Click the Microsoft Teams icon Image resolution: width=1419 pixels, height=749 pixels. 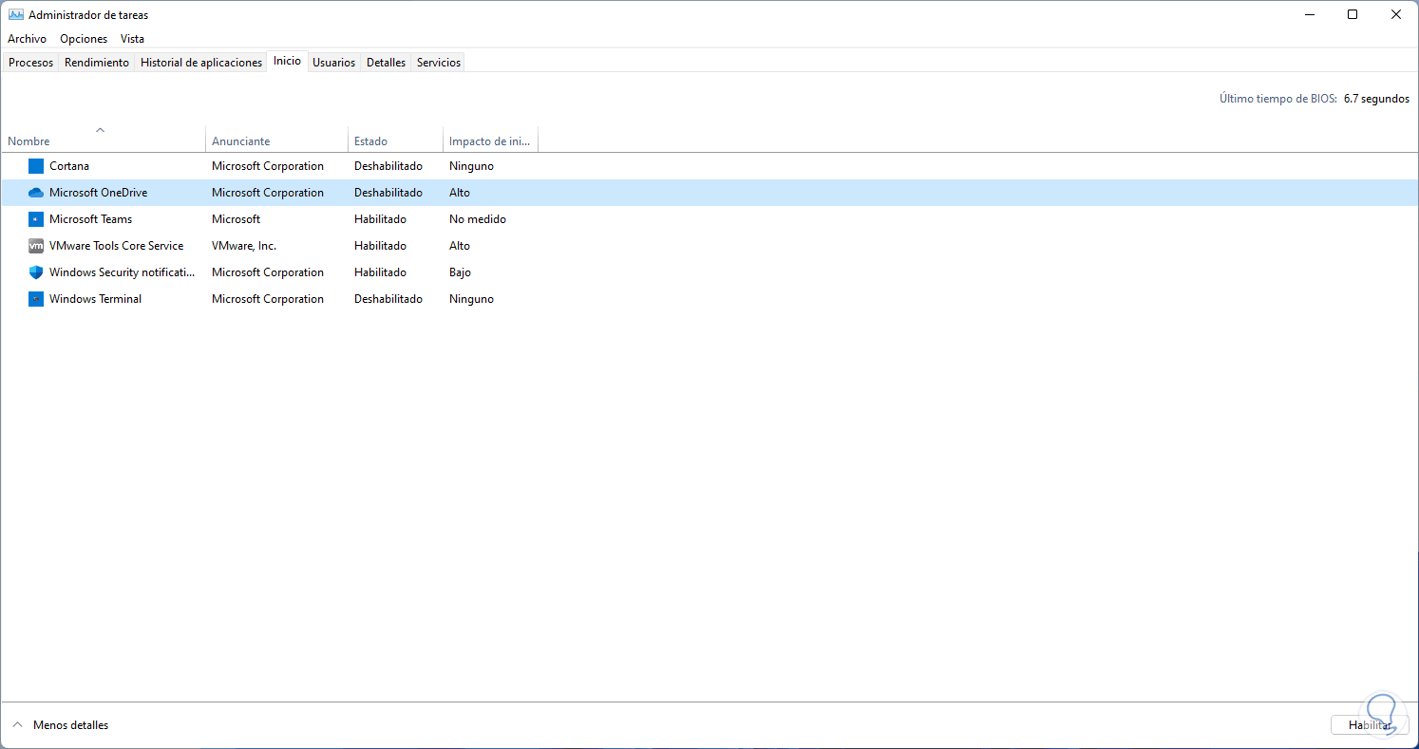point(36,219)
